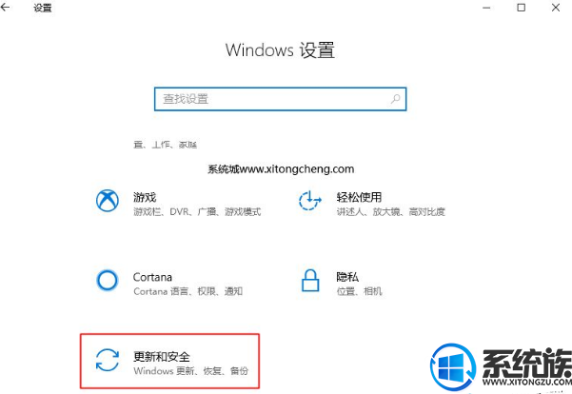Focus the 查找设置 search field
Viewport: 572px width, 394px height.
[280, 99]
